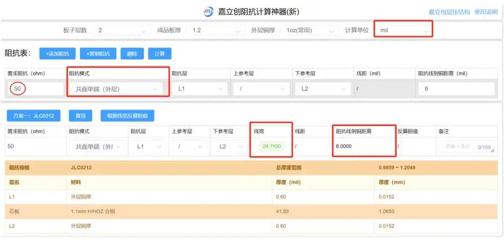Open the 外层铜厚 dropdown showing 1oz(常用)
The width and height of the screenshot is (504, 240).
[309, 31]
